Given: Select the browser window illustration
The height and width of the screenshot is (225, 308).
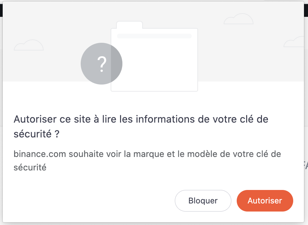Looking at the screenshot, I should pyautogui.click(x=154, y=56).
